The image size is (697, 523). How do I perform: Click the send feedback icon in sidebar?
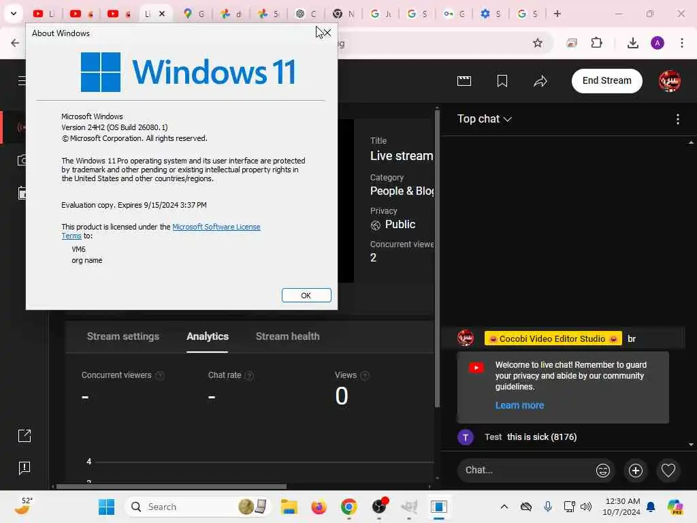(25, 467)
